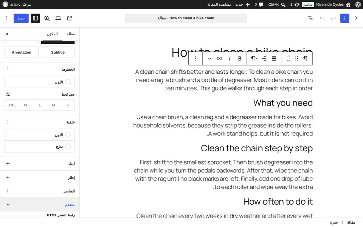363x227 pixels.
Task: Open خلفية background options menu
Action: point(8,122)
